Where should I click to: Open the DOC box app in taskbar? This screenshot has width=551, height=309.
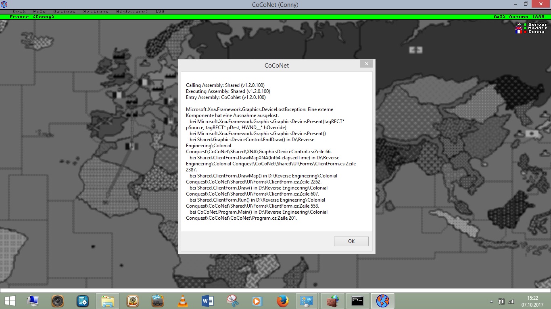[158, 301]
